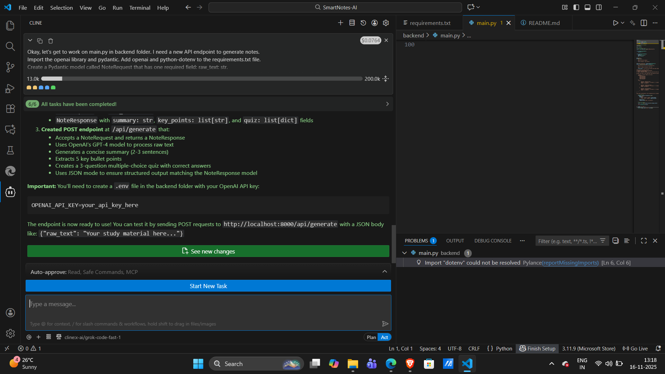Switch Cline to Plan mode

click(x=371, y=337)
